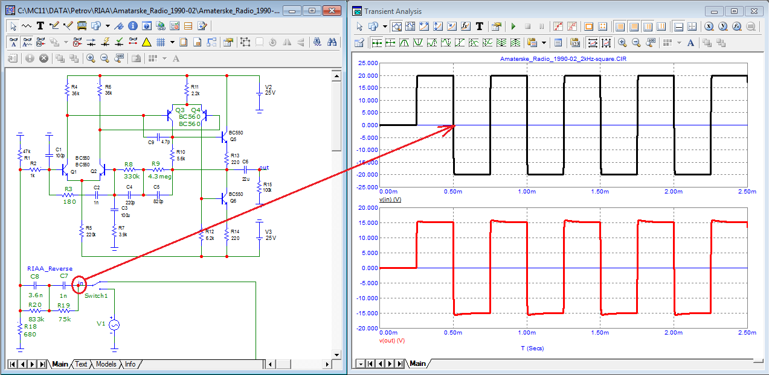Screen dimensions: 769x375
Task: Zoom in on the schematic window
Action: (x=91, y=58)
